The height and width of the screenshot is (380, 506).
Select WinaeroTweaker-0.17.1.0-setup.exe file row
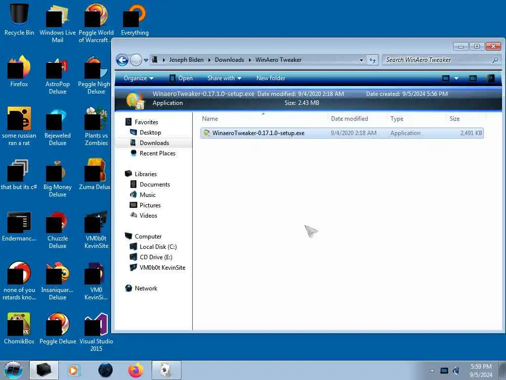pos(342,133)
